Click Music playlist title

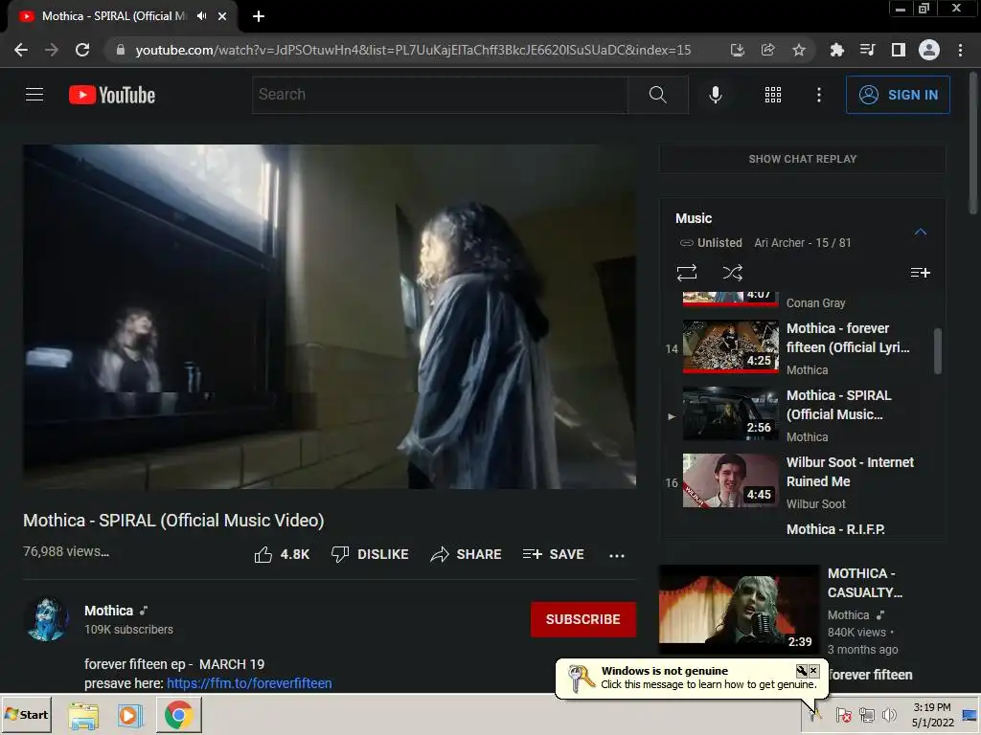(x=694, y=218)
